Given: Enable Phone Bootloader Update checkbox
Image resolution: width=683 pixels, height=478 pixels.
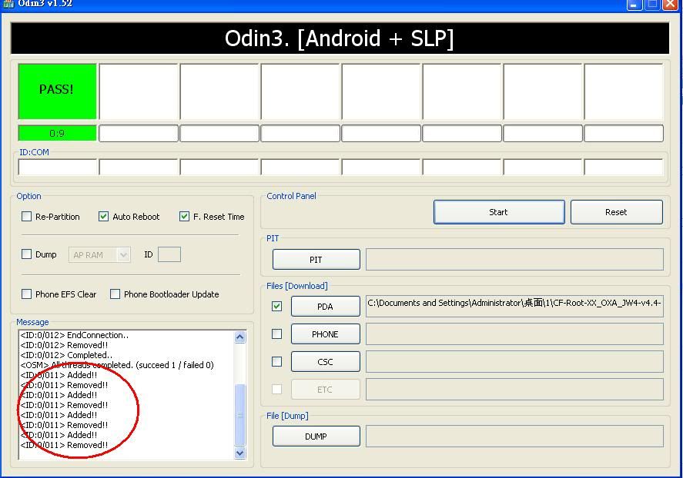Looking at the screenshot, I should point(116,294).
